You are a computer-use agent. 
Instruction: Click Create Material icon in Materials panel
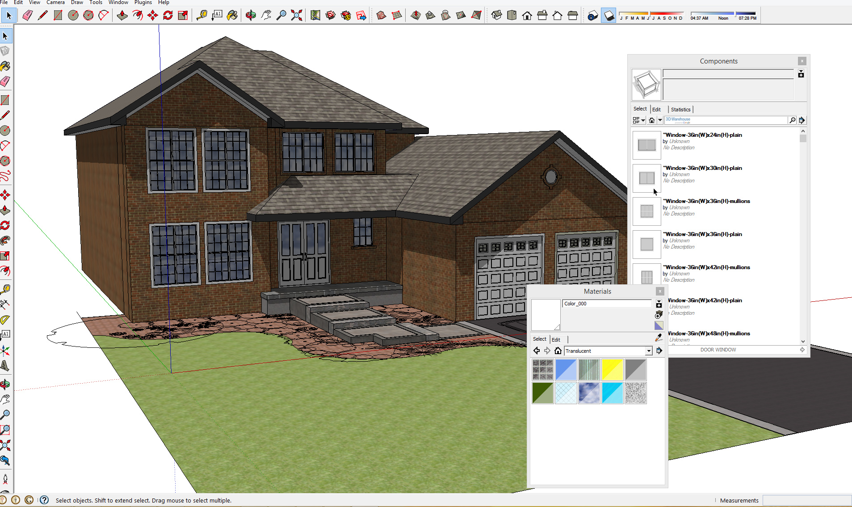coord(659,315)
